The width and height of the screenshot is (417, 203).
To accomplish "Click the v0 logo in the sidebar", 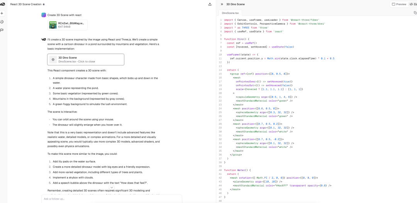I will click(2, 4).
